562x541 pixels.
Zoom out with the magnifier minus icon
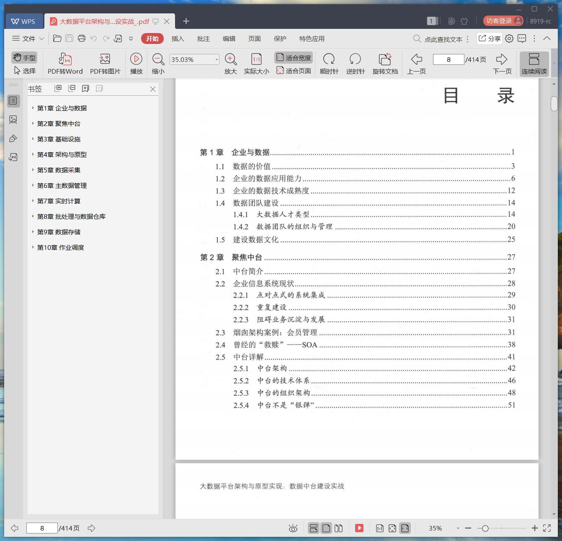(x=158, y=64)
